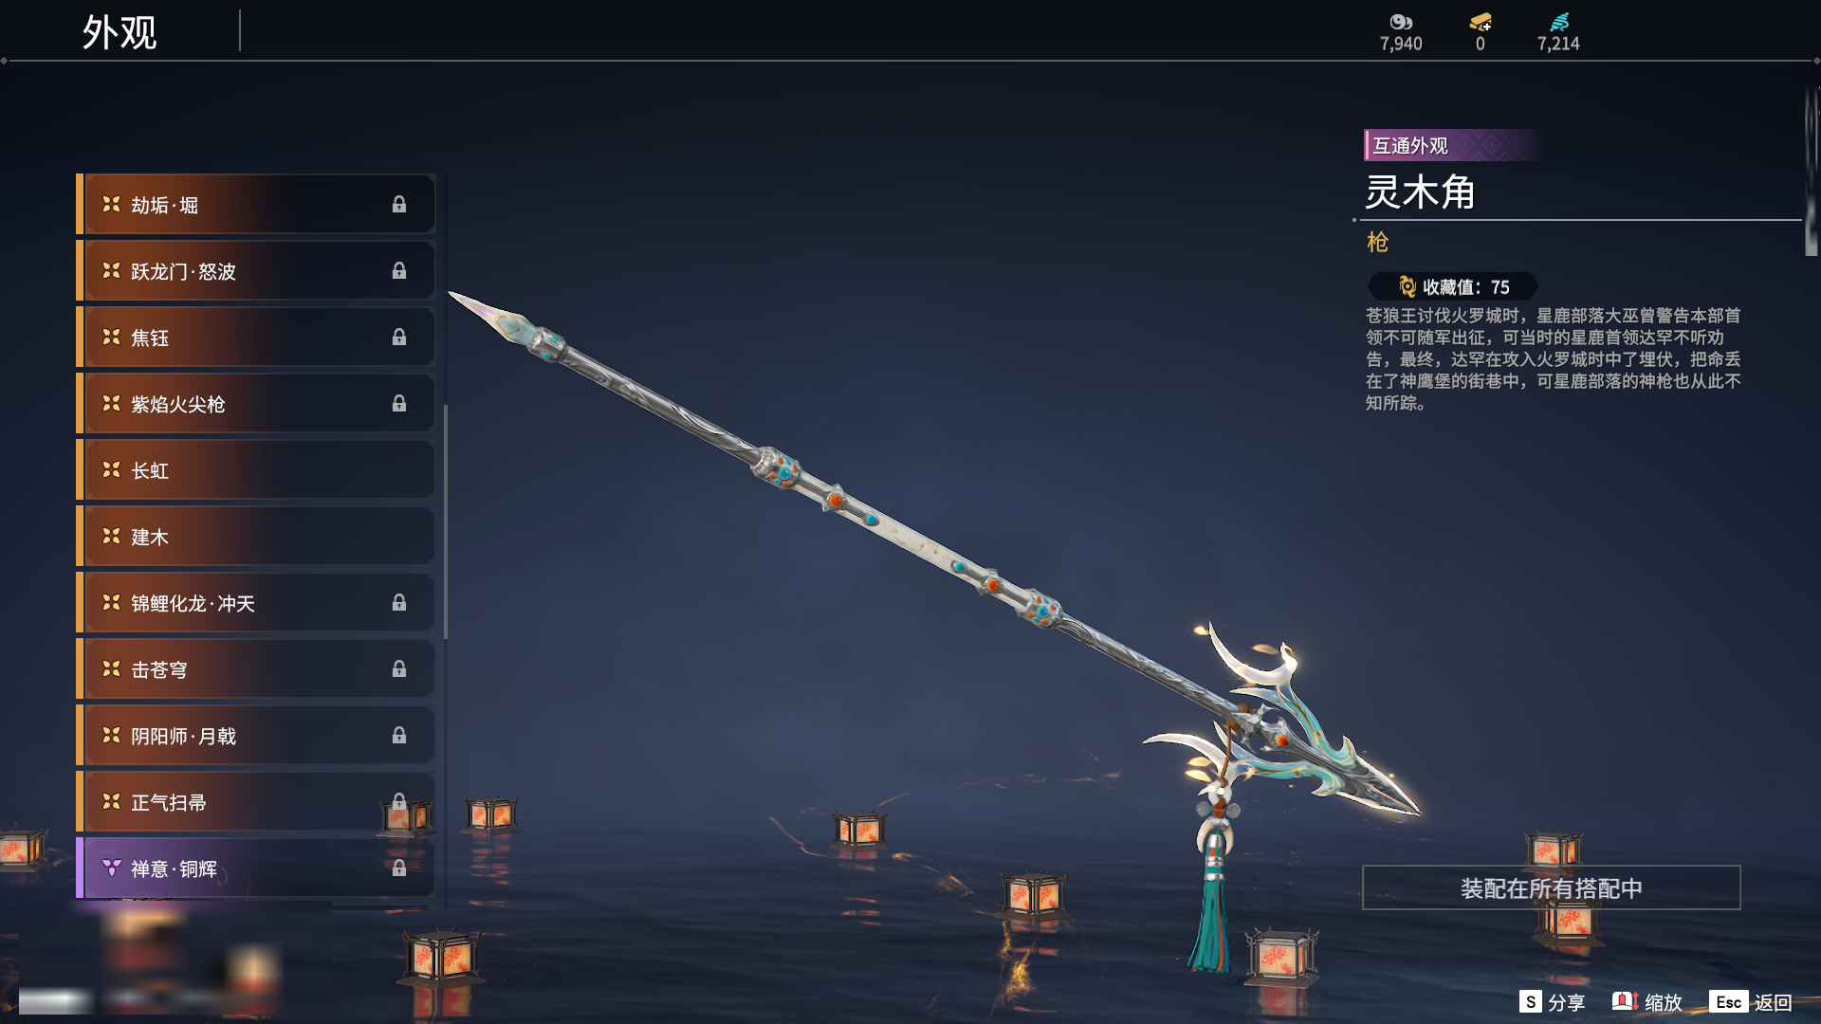The width and height of the screenshot is (1821, 1024).
Task: Click the Esc 返回 back button
Action: pos(1751,1002)
